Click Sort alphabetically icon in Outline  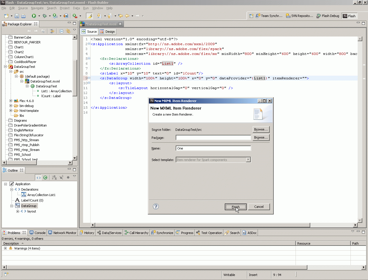pos(54,177)
